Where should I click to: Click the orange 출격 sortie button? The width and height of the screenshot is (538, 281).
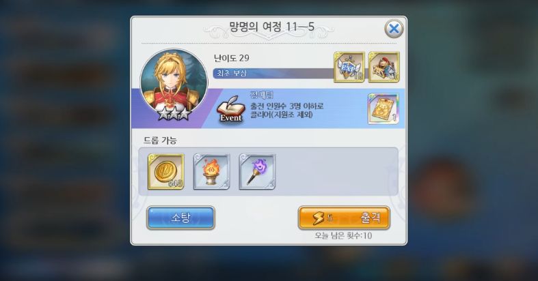coord(344,218)
